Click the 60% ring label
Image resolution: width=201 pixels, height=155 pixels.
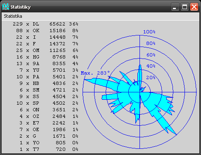click(151, 55)
